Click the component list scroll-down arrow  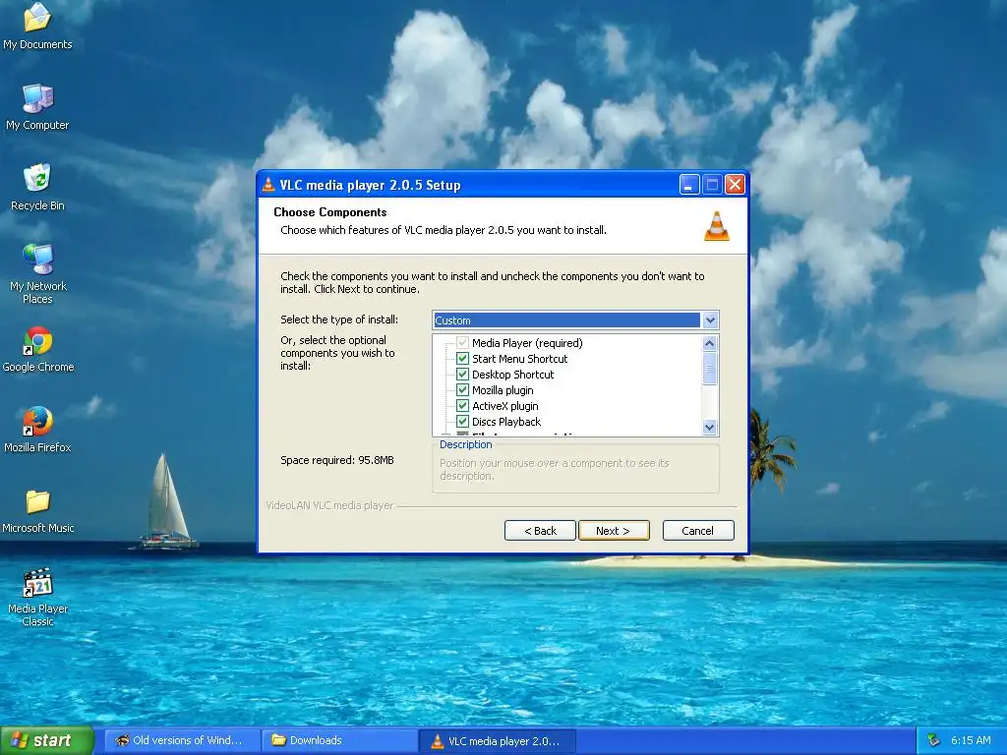[x=710, y=427]
